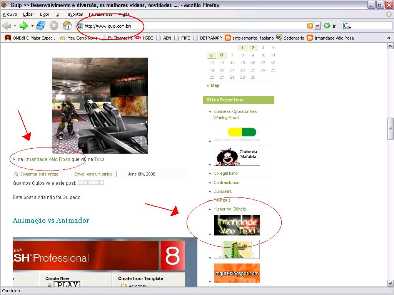394x295 pixels.
Task: Open the DETRAN/PR bookmark
Action: [207, 38]
